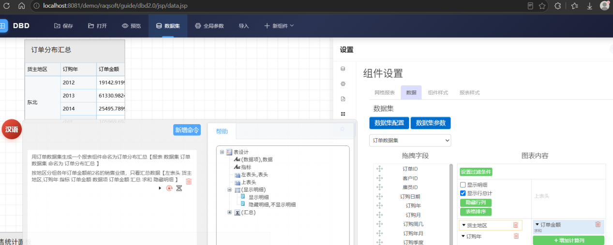Open the browser extensions puzzle icon

click(x=557, y=6)
